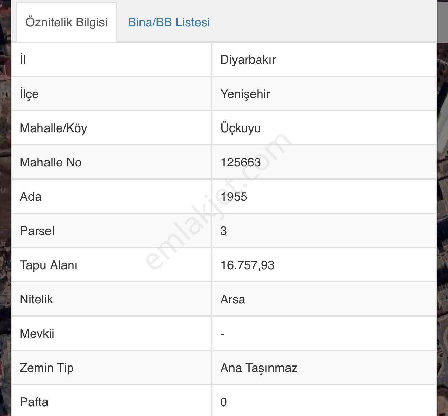Click the Ana Taşınmaz value
This screenshot has height=416, width=448.
tap(259, 368)
